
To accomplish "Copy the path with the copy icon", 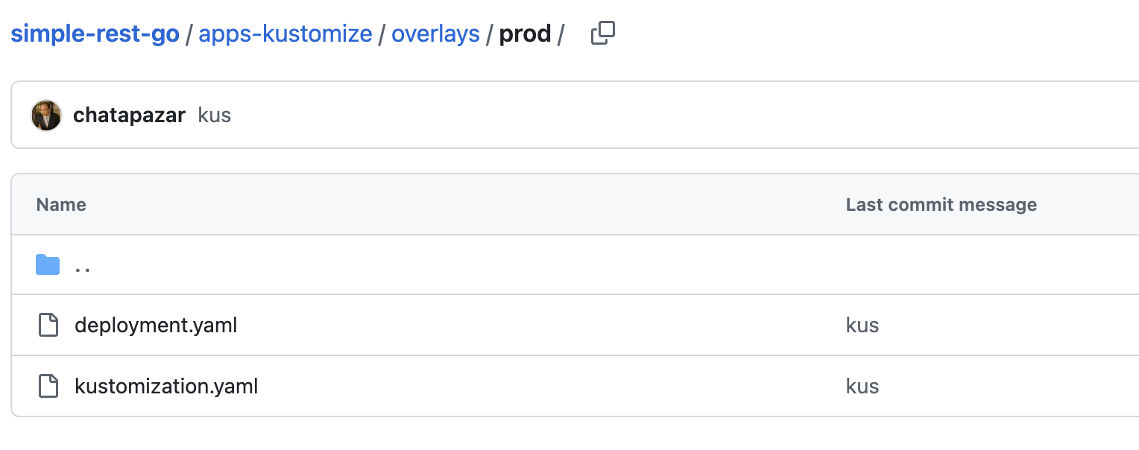I will [x=602, y=34].
